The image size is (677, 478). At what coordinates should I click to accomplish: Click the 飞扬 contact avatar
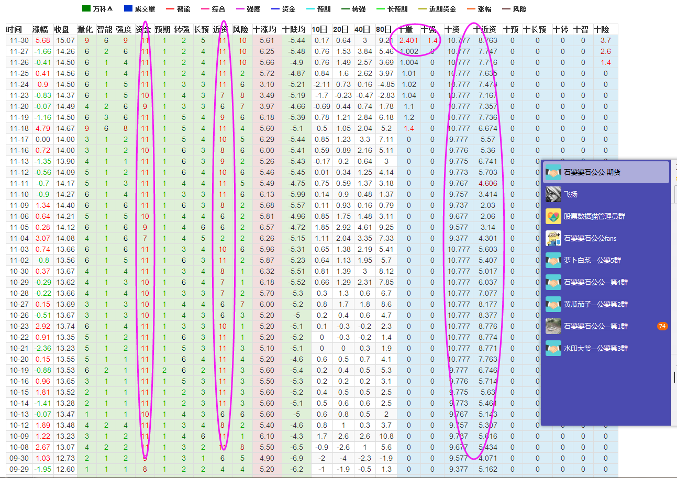[553, 194]
